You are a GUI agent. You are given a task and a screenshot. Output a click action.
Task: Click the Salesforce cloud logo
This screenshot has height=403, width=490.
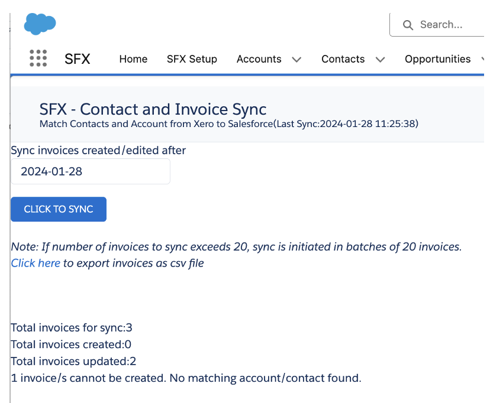click(x=40, y=24)
